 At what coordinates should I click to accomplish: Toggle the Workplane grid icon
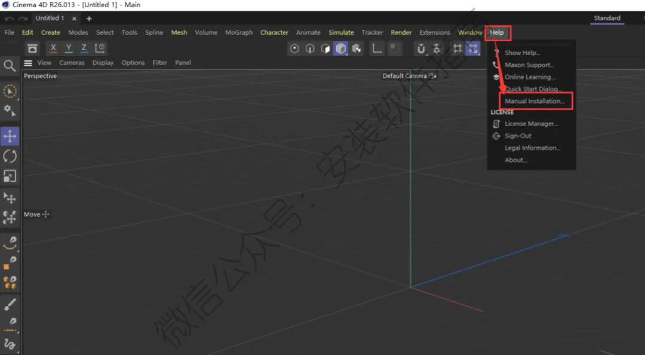coord(457,48)
